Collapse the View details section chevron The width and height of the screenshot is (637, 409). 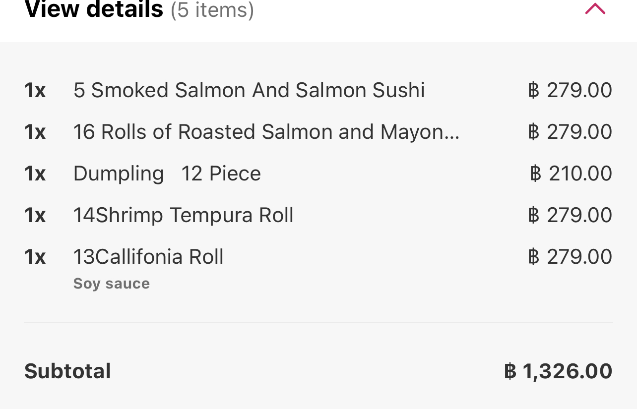pos(595,8)
